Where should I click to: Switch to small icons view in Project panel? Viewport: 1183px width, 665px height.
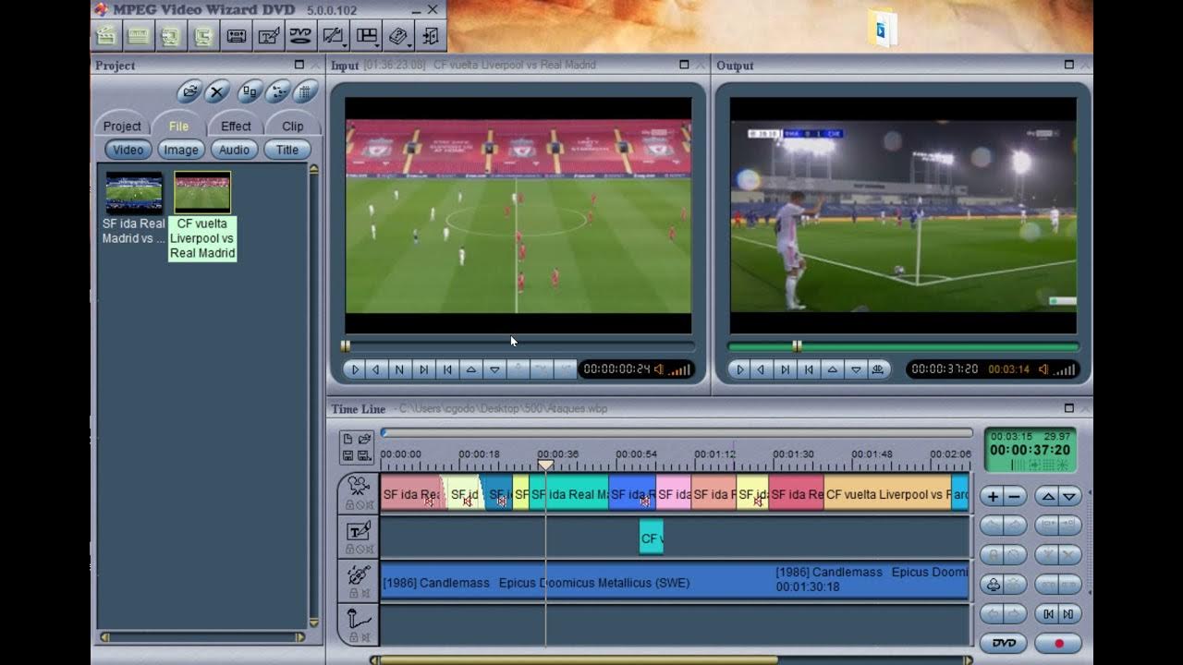click(x=277, y=91)
